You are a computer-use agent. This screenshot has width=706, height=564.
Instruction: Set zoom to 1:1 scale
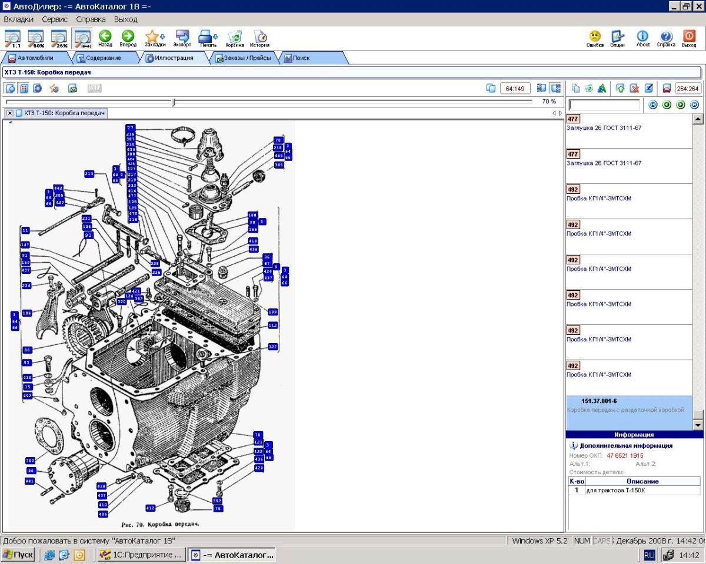13,38
